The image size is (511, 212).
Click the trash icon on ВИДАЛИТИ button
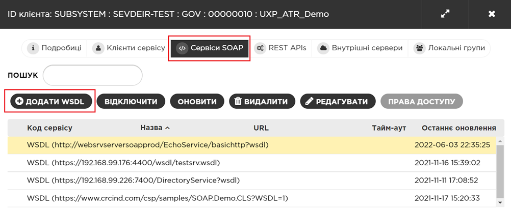[238, 101]
